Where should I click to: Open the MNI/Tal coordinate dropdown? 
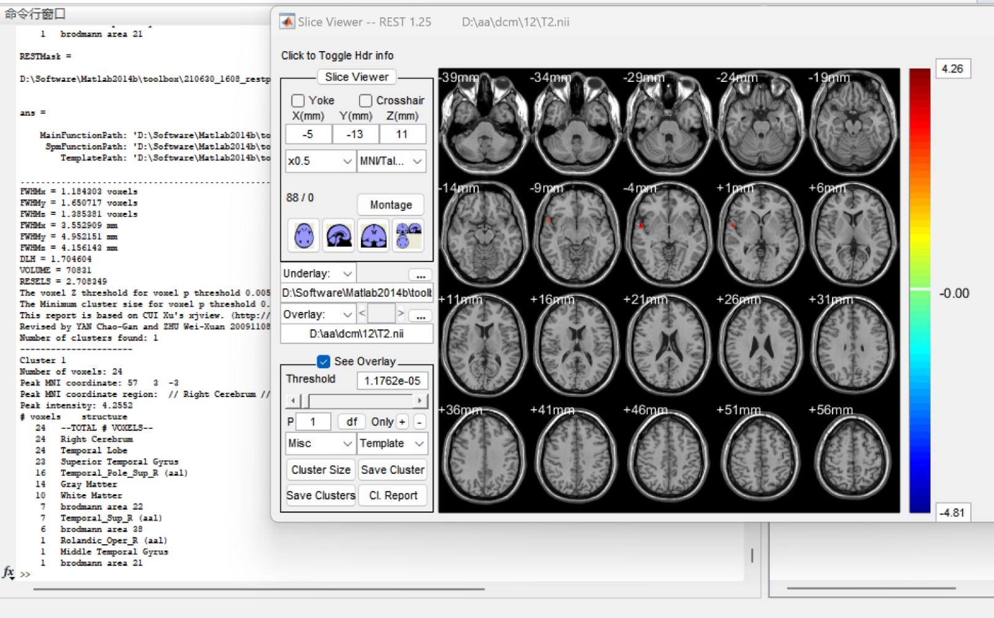pyautogui.click(x=392, y=161)
